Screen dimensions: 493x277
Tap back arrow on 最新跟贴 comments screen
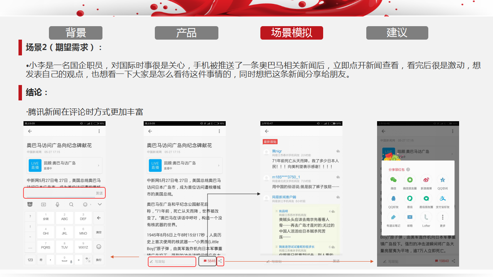pos(267,131)
